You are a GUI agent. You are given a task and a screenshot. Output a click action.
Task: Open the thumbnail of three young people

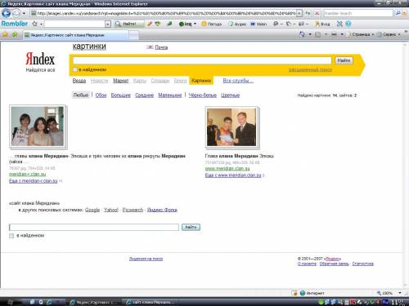pos(38,126)
